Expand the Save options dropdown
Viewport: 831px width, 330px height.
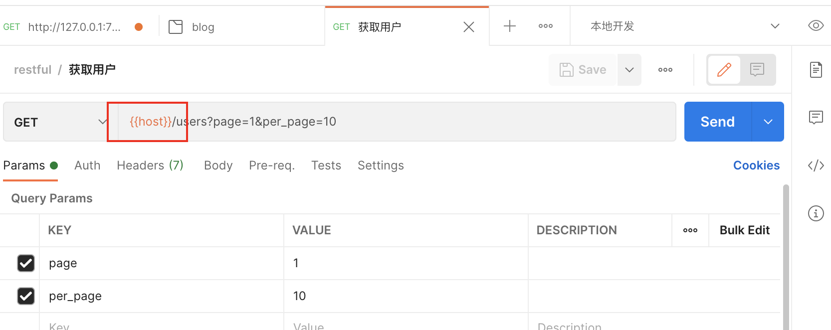coord(629,70)
